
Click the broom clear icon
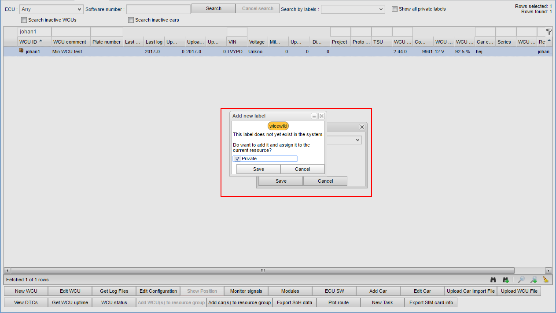pyautogui.click(x=546, y=280)
